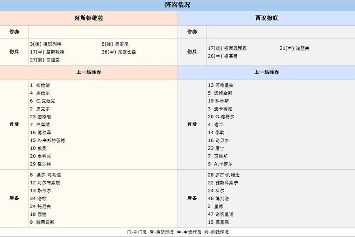Select injured player '17(中) 基斯敦特'
Viewport: 355px width, 237px height.
click(47, 52)
